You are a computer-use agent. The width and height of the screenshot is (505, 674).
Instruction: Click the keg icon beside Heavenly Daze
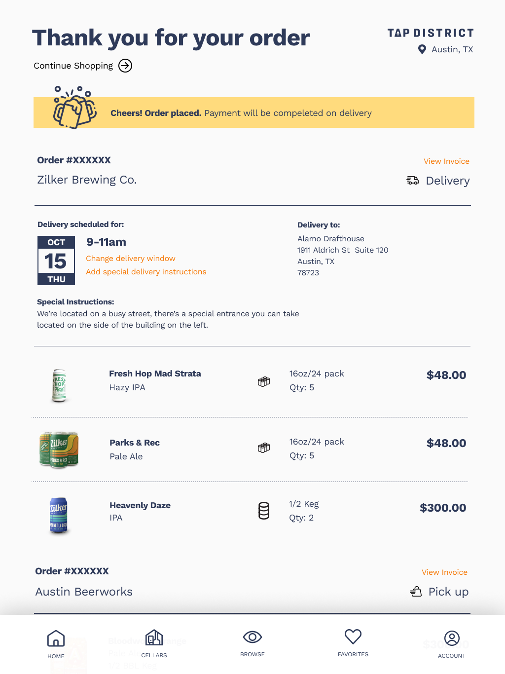[x=264, y=511]
